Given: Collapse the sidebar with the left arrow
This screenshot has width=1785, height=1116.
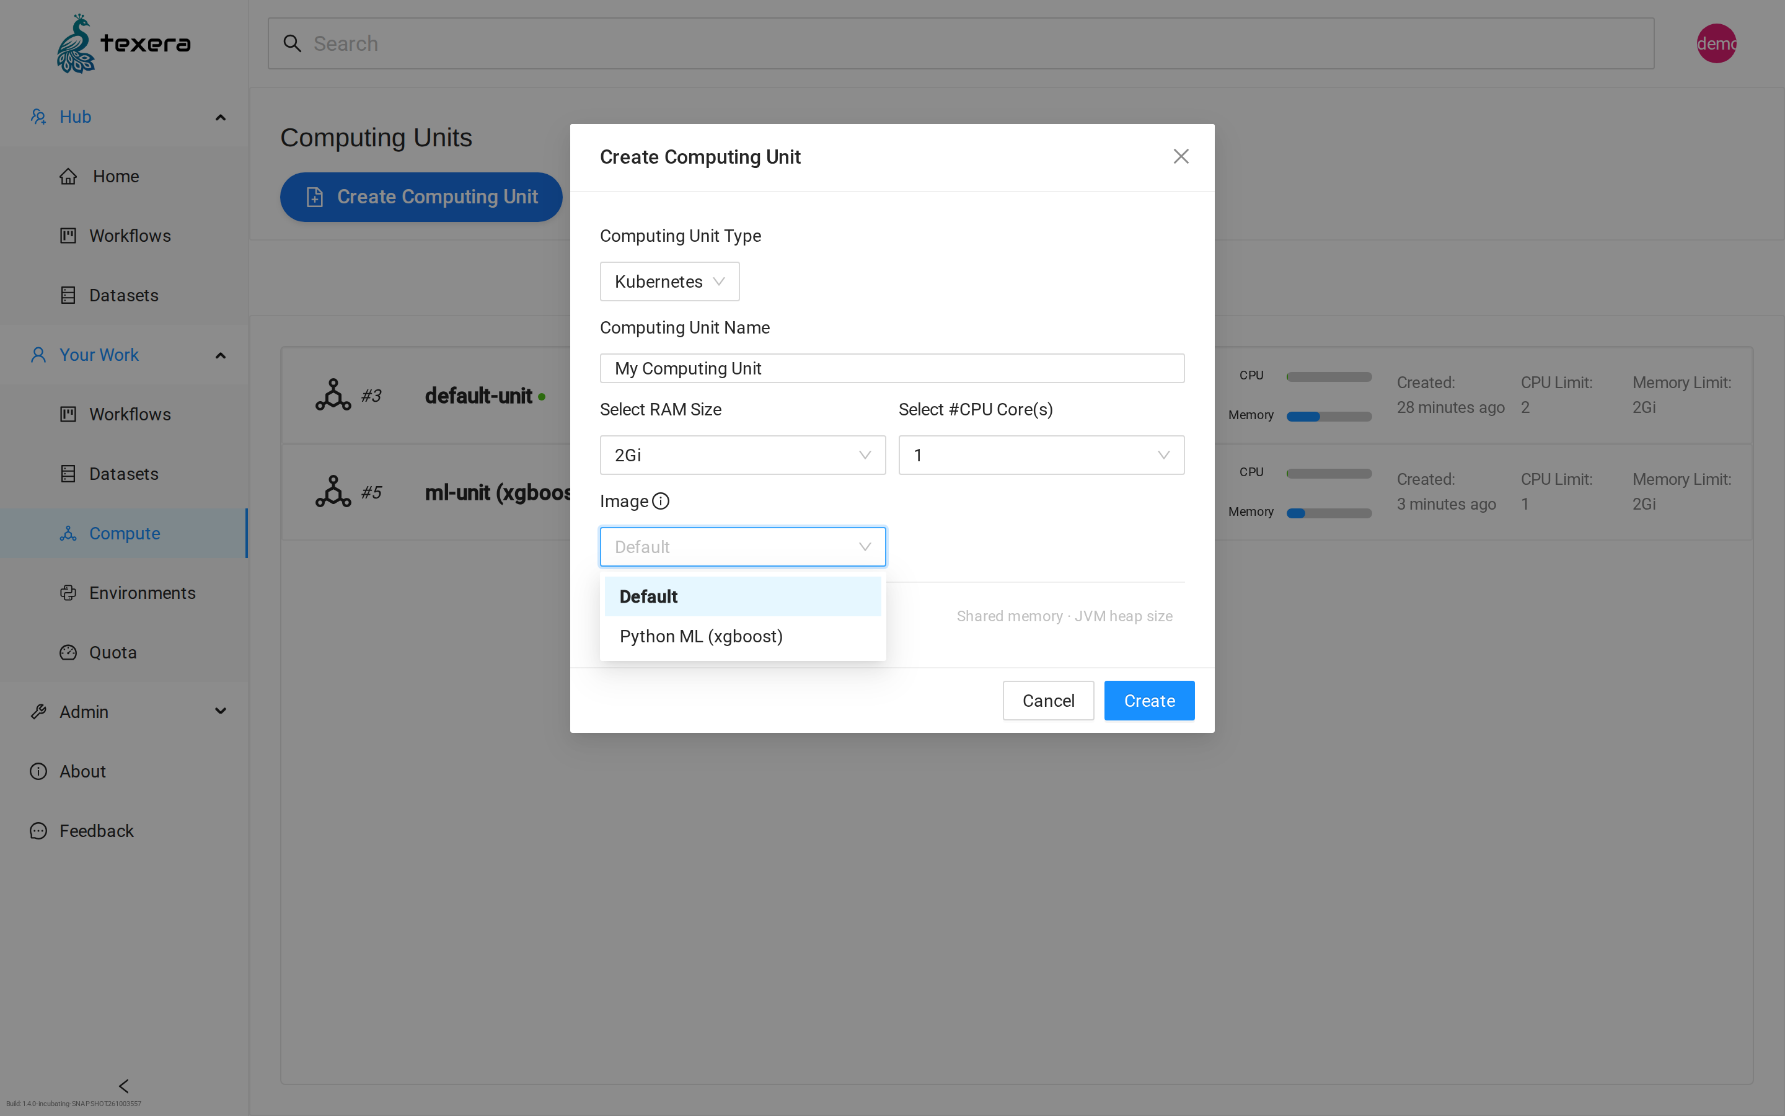Looking at the screenshot, I should pyautogui.click(x=124, y=1086).
